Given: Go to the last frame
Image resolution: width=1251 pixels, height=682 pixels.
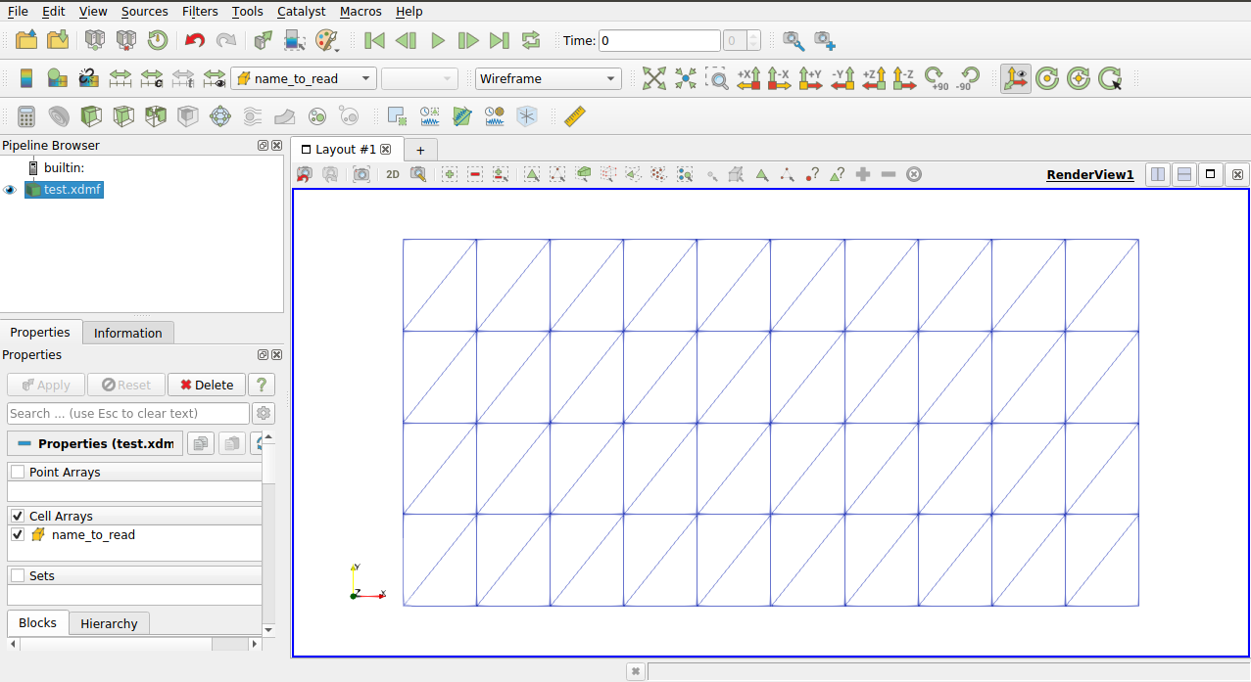Looking at the screenshot, I should click(x=500, y=40).
